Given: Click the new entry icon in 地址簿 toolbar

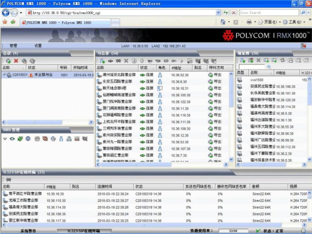Looking at the screenshot, I should 243,61.
